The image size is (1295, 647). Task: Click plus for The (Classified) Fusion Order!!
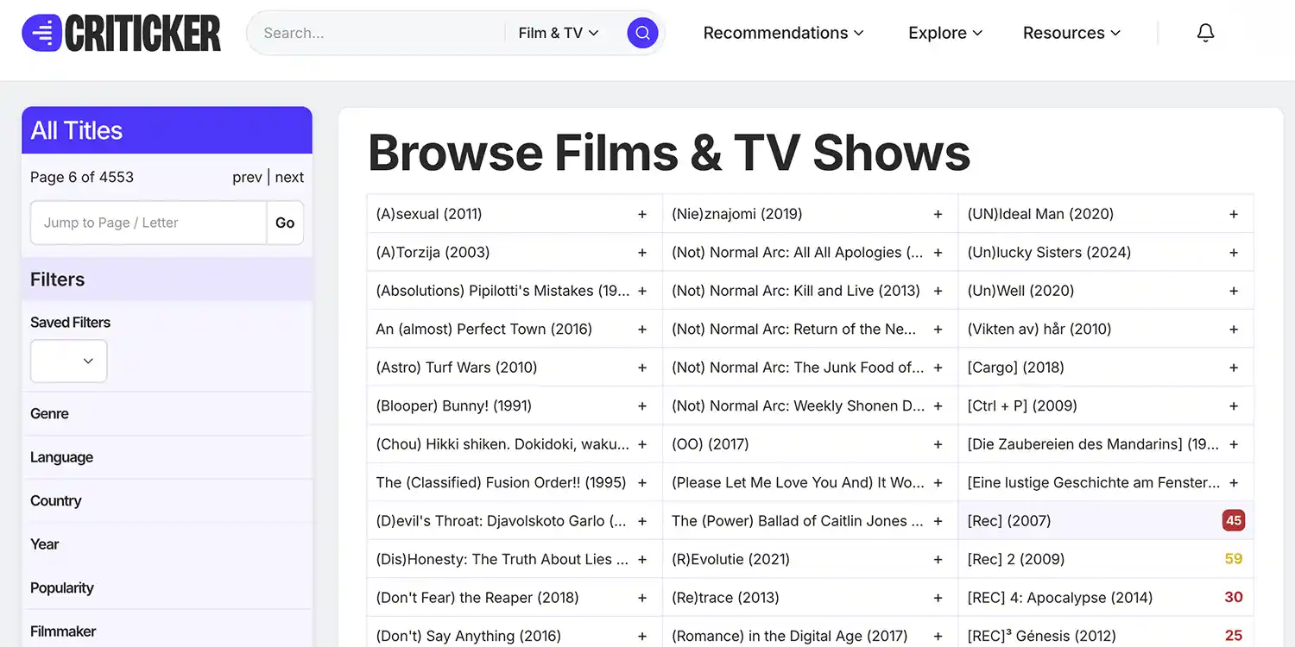point(642,482)
